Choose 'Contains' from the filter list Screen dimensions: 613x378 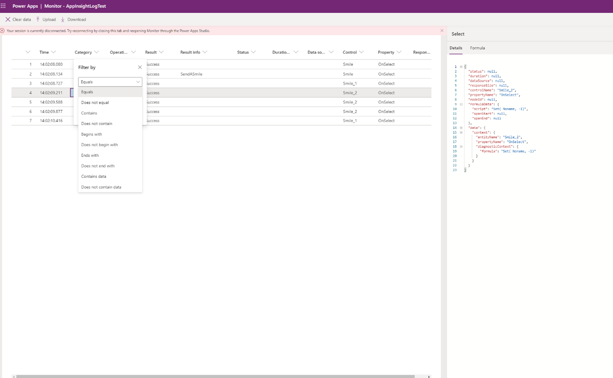tap(89, 113)
